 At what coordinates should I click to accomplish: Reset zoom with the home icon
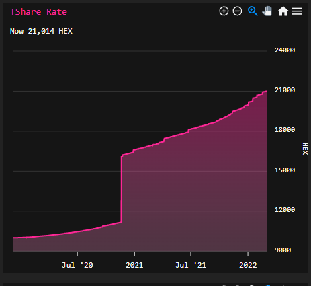click(x=283, y=11)
